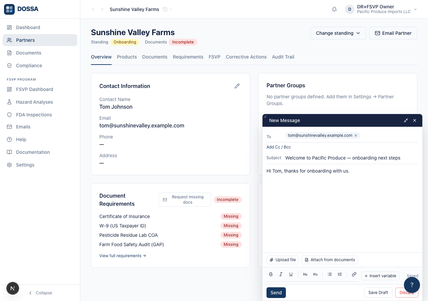Minimize the New Message compose window
This screenshot has height=301, width=428.
coord(406,120)
